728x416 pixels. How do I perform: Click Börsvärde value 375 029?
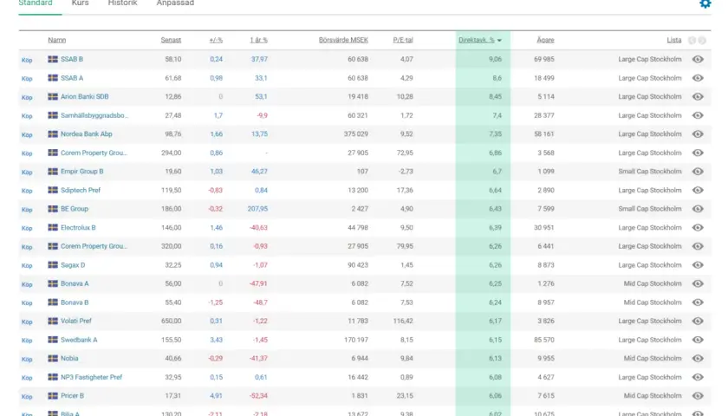(356, 133)
